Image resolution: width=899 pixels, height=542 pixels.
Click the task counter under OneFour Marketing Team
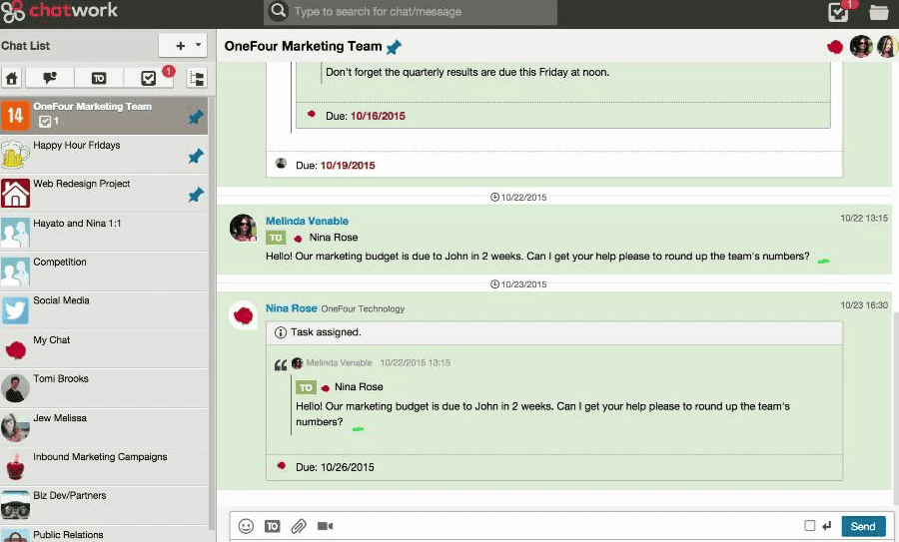49,122
